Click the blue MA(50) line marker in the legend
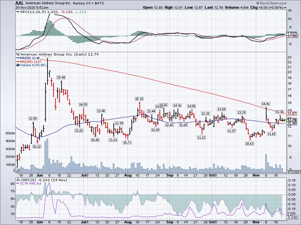This screenshot has height=225, width=301. coord(18,58)
